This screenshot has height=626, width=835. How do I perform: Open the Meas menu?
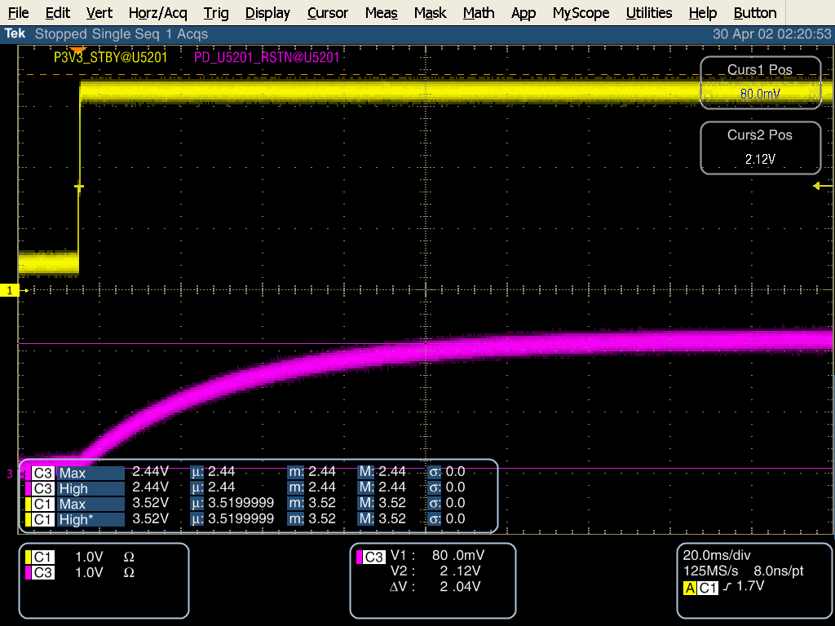[x=381, y=13]
